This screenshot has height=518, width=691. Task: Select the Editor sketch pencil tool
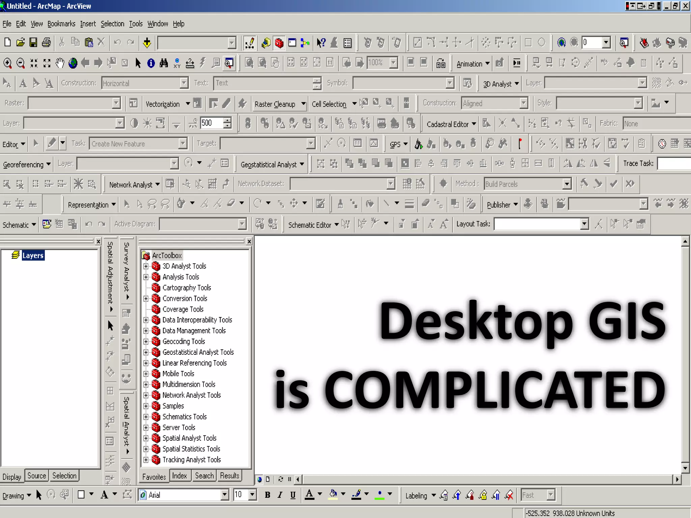click(x=52, y=143)
